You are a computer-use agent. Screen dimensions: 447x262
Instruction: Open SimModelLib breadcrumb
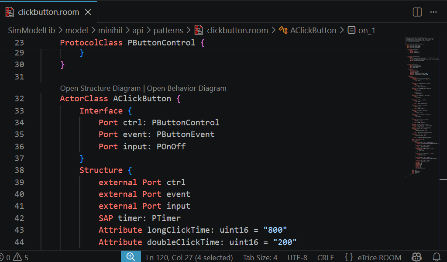tap(31, 30)
